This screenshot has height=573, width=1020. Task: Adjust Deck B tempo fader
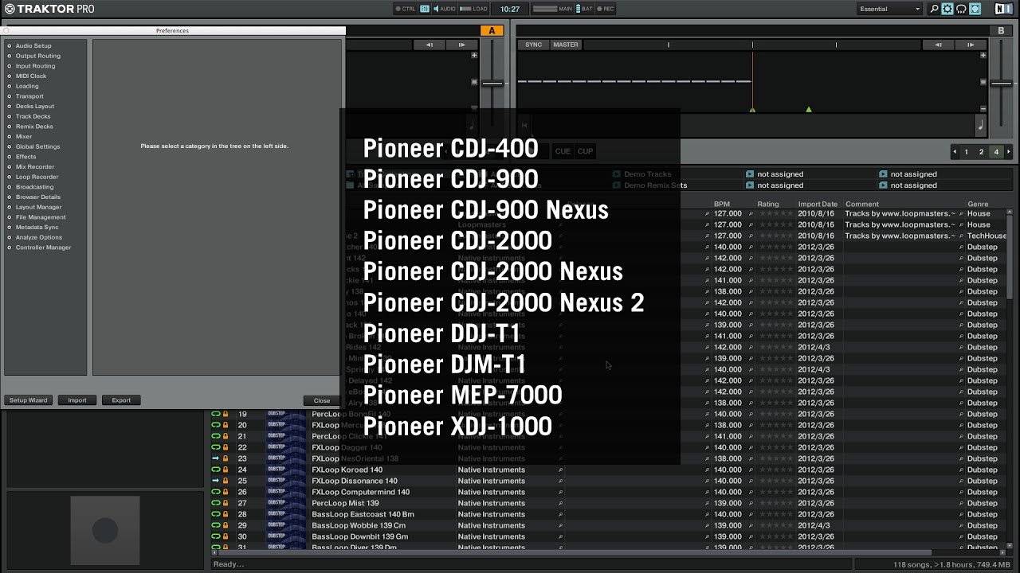click(x=1001, y=83)
